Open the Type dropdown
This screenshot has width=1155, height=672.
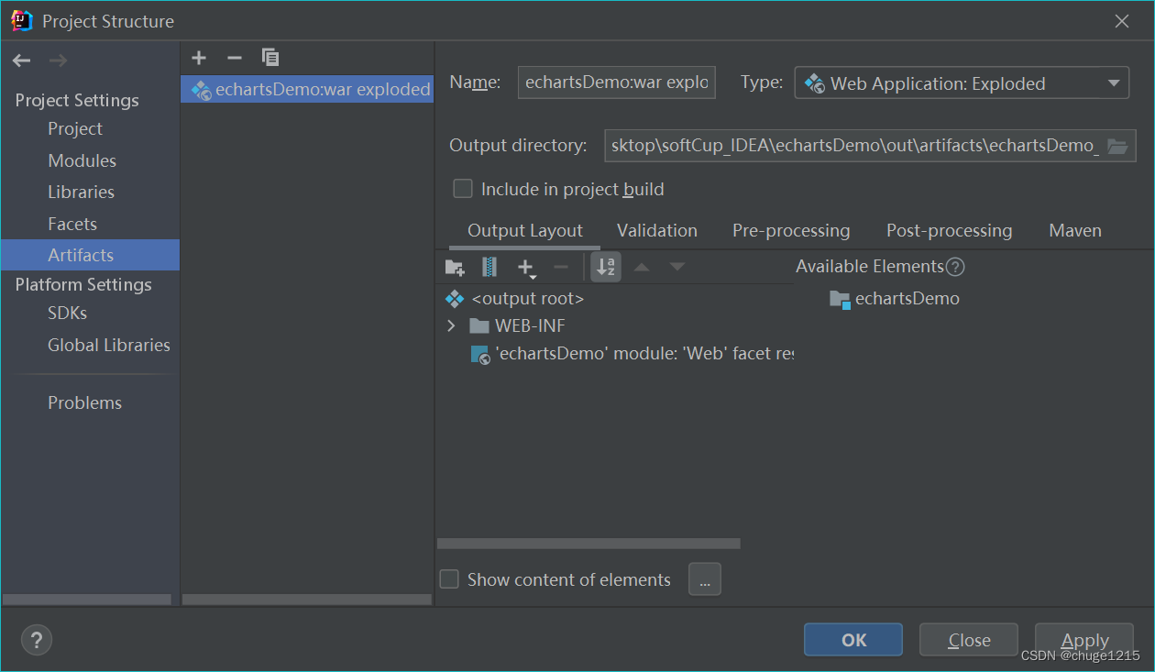(962, 83)
